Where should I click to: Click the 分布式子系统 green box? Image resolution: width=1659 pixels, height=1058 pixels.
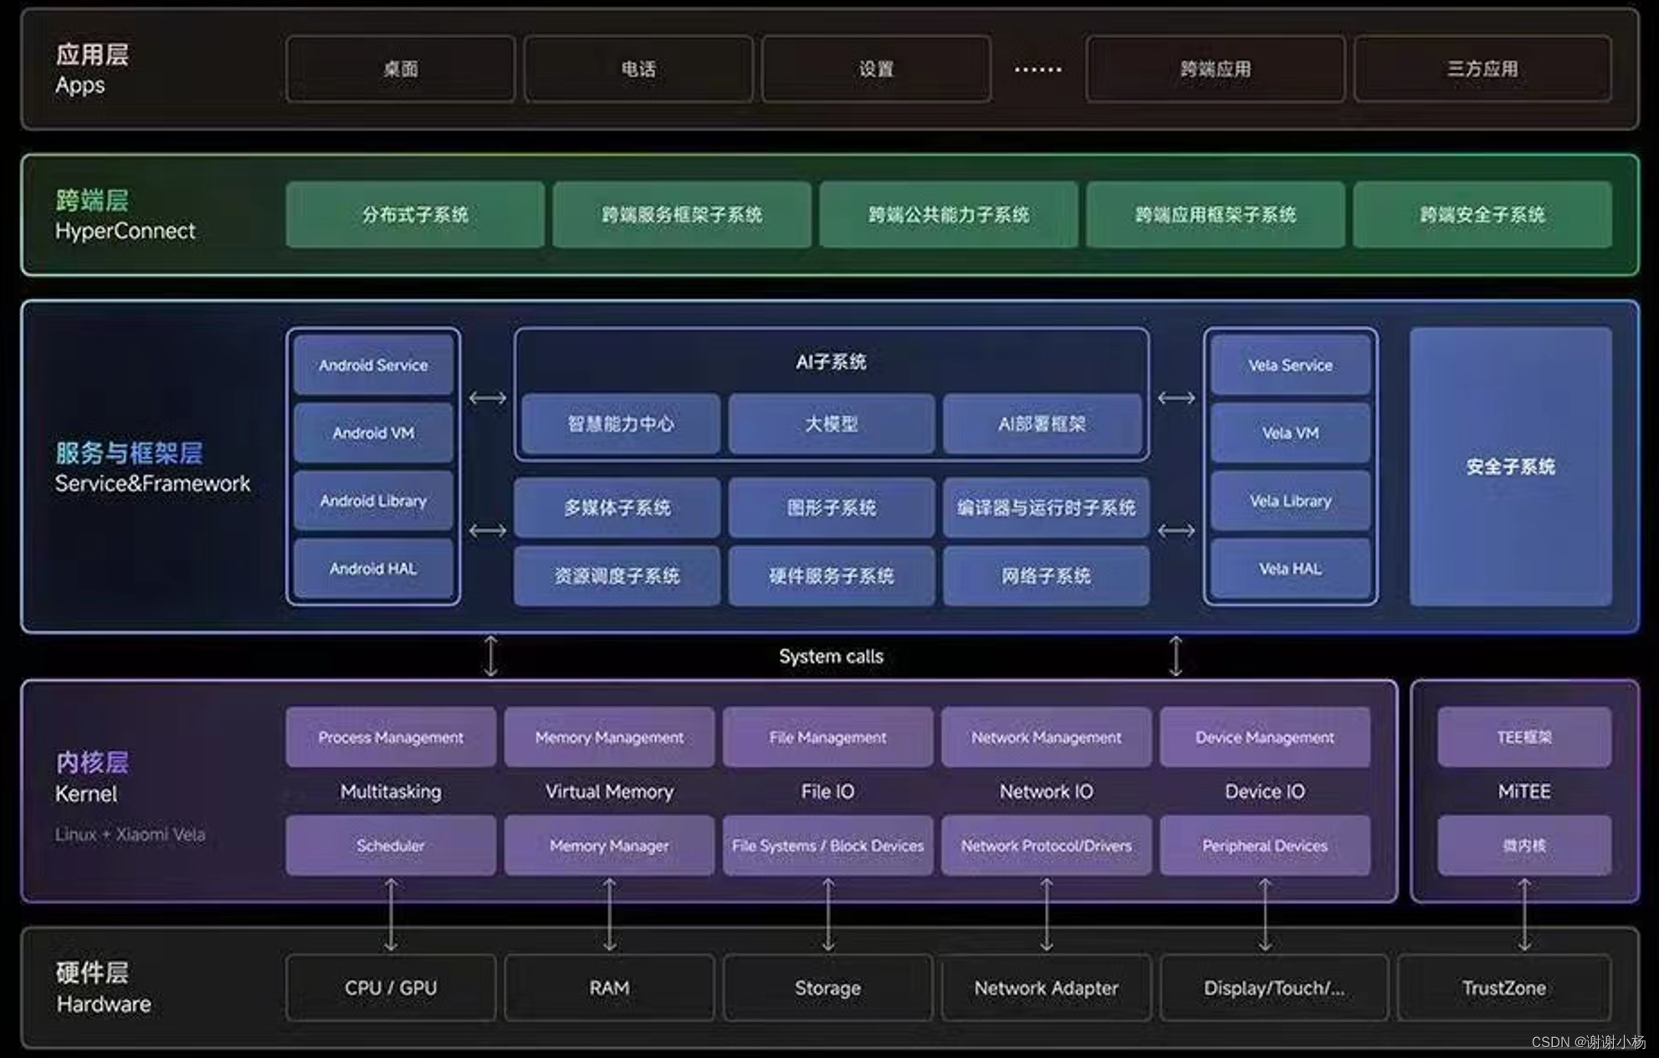tap(415, 215)
